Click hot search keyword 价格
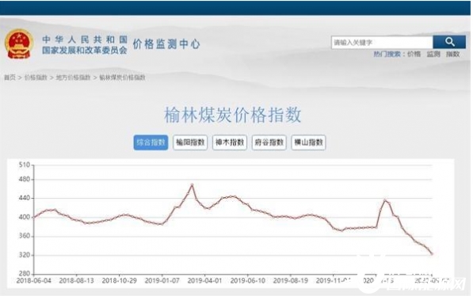Image resolution: width=473 pixels, height=296 pixels. coord(414,54)
